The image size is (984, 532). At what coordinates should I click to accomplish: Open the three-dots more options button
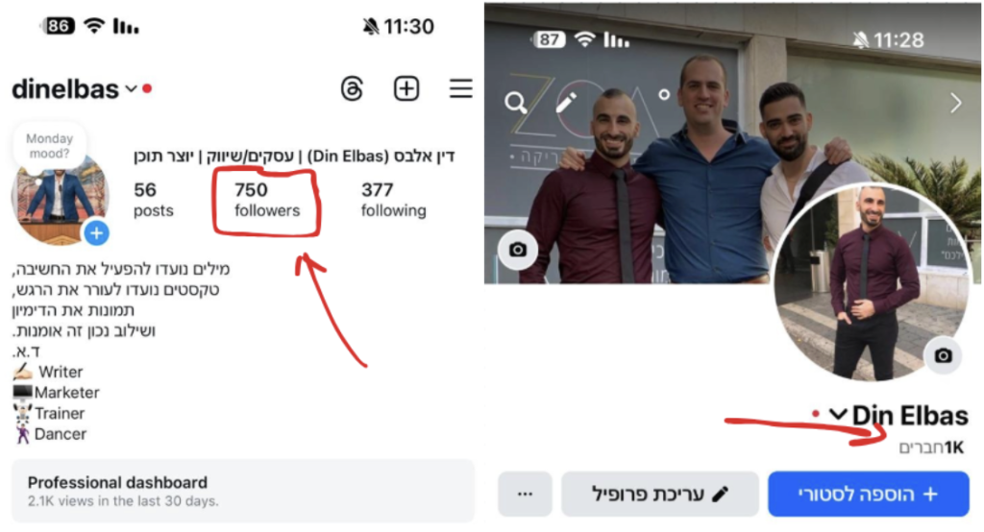(526, 494)
